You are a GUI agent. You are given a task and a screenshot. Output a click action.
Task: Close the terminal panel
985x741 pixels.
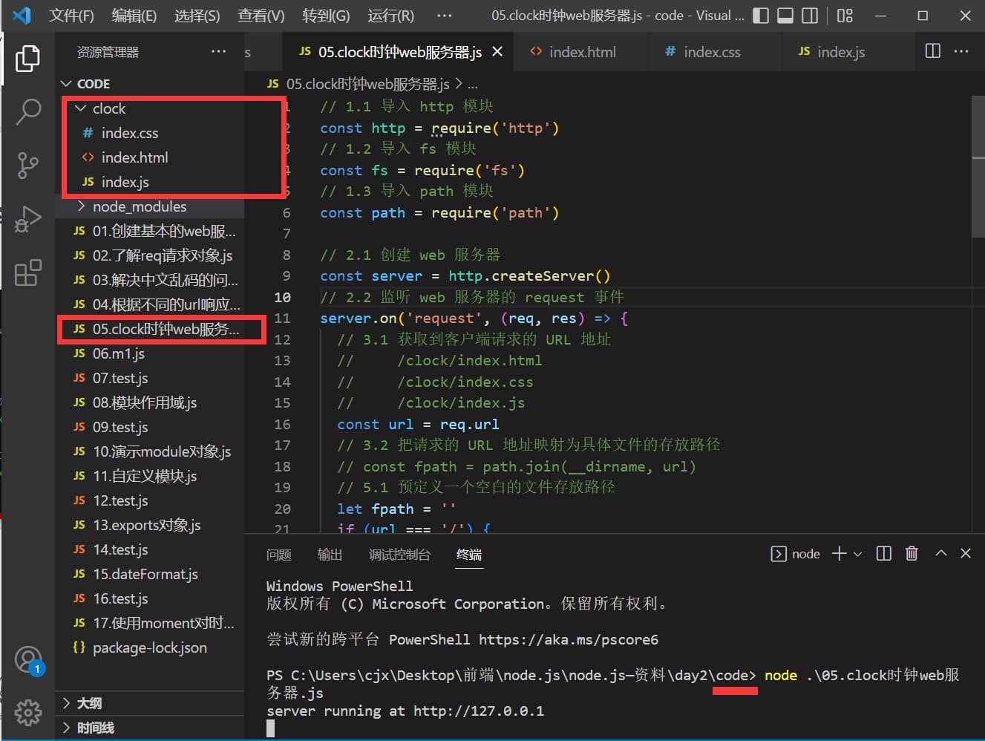(966, 553)
